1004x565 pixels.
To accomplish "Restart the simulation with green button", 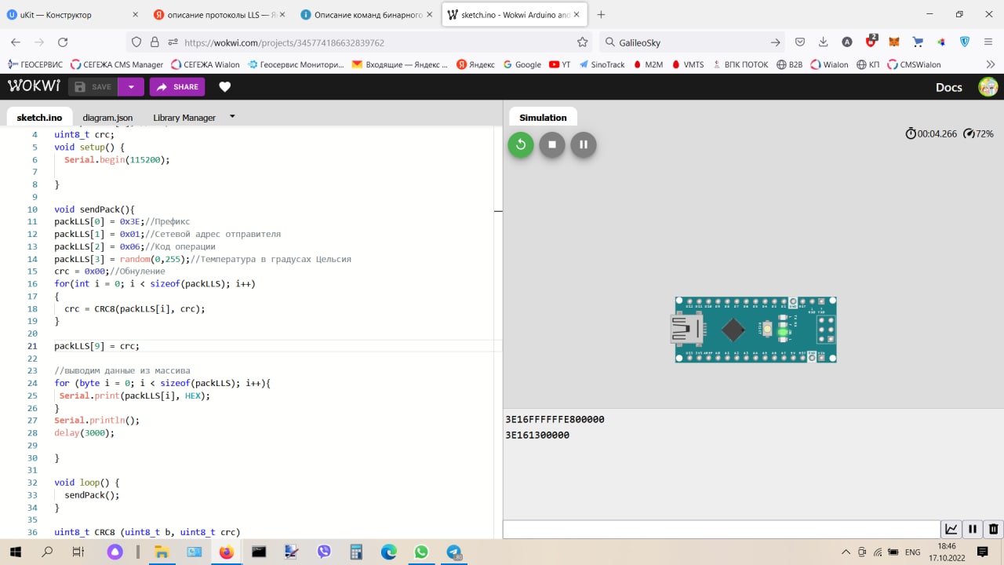I will click(520, 144).
